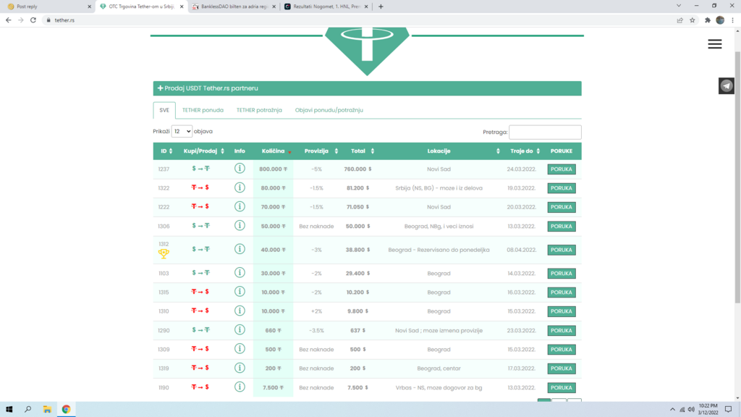
Task: Reload the page
Action: [x=33, y=20]
